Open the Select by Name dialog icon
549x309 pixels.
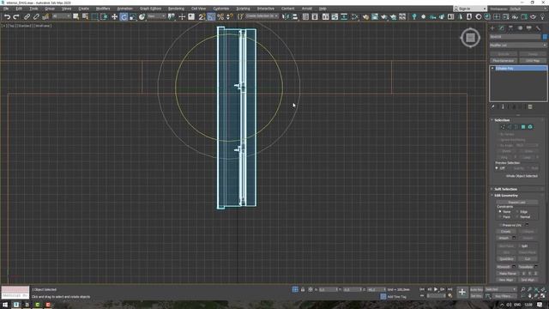pyautogui.click(x=85, y=16)
